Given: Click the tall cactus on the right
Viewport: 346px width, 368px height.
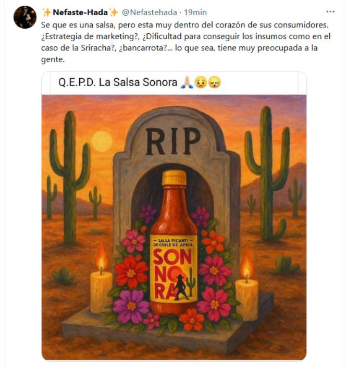Looking at the screenshot, I should 267,173.
